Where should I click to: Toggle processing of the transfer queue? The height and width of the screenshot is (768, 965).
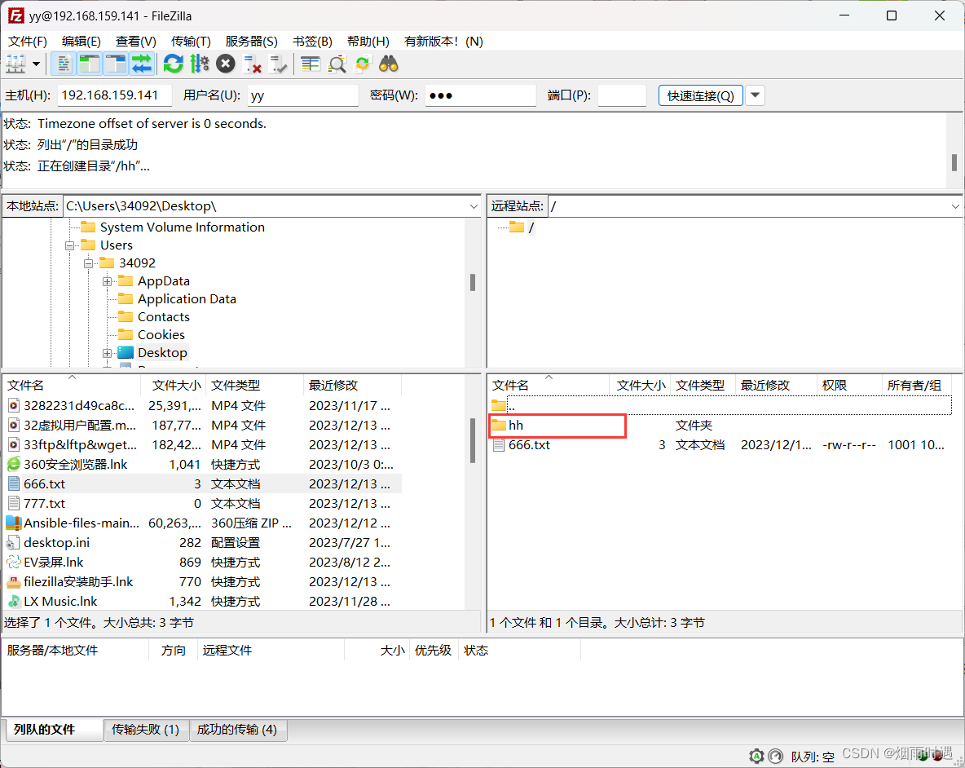click(x=200, y=64)
